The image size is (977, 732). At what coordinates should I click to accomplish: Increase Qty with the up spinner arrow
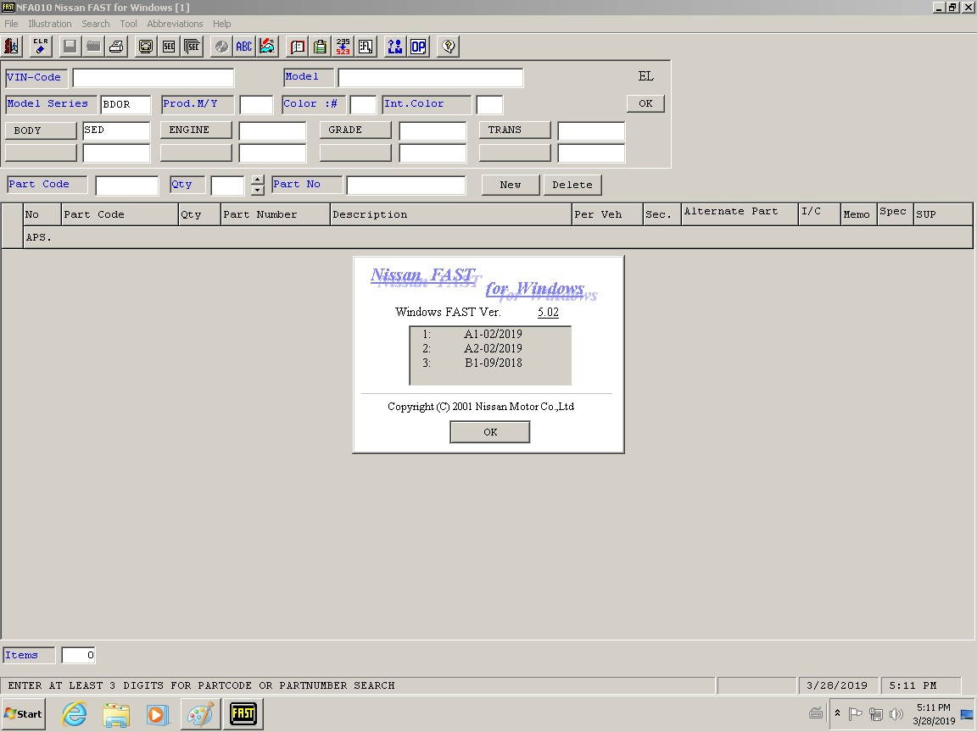pos(258,180)
